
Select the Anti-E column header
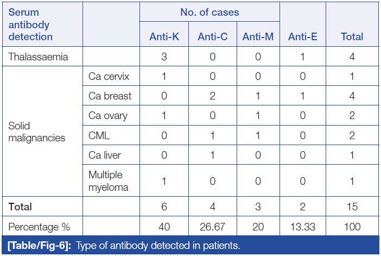click(x=304, y=37)
